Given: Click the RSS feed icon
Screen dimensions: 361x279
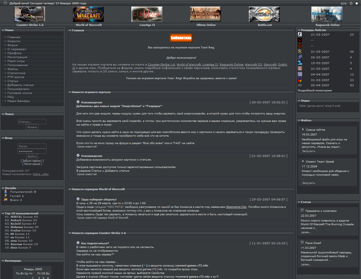Looking at the screenshot, I should 344,4.
